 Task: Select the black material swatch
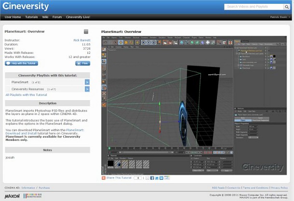point(111,164)
